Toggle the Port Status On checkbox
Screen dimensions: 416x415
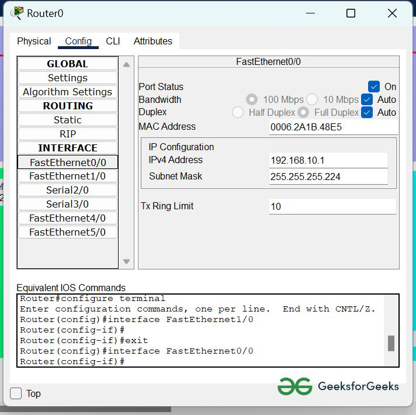point(374,87)
